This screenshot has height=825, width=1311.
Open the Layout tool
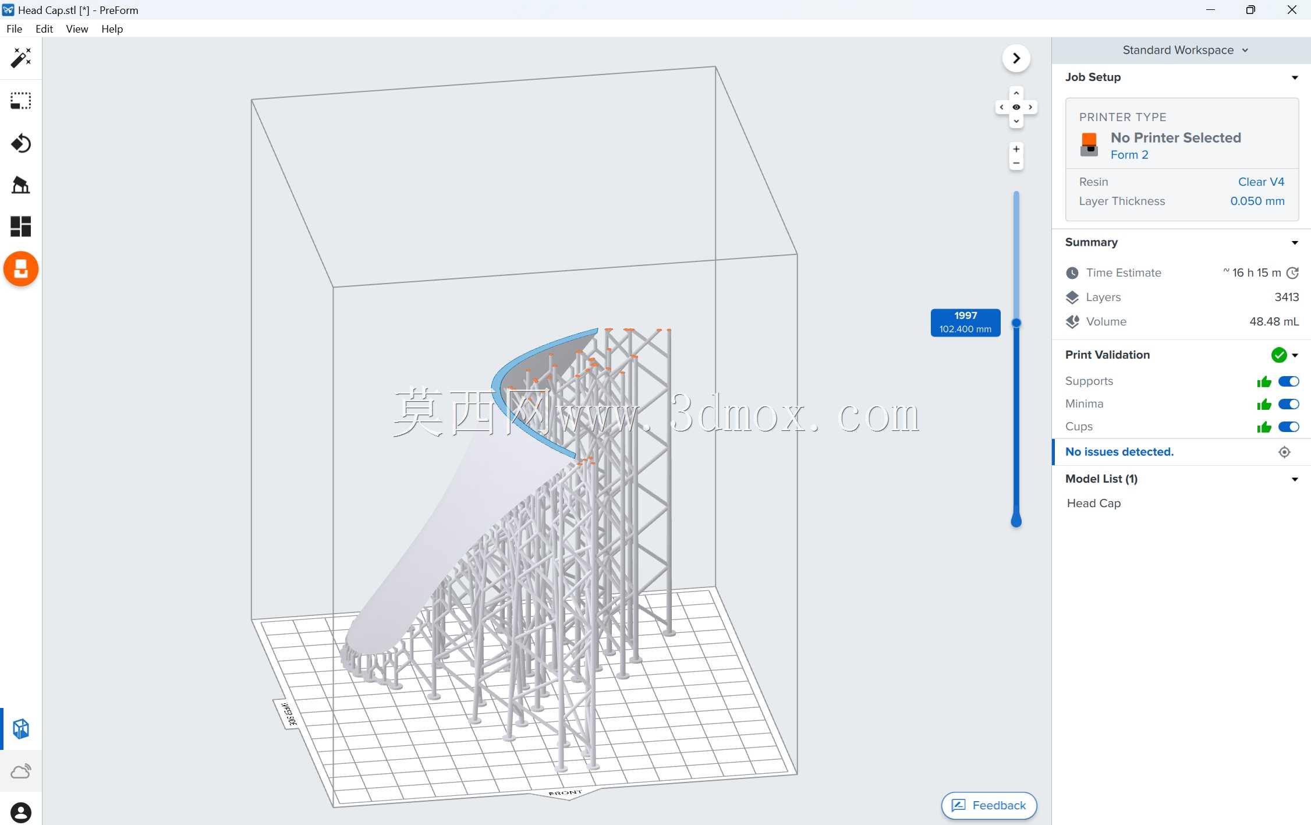coord(21,226)
